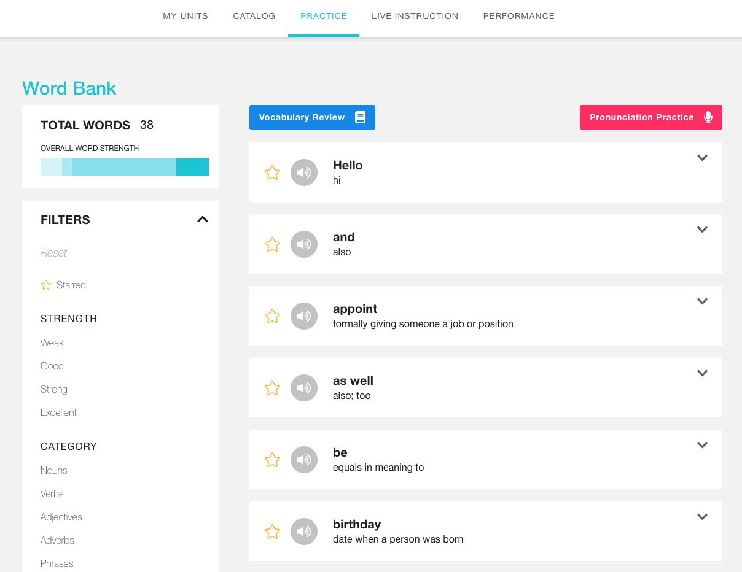Filter by Excellent strength
742x572 pixels.
pos(58,412)
